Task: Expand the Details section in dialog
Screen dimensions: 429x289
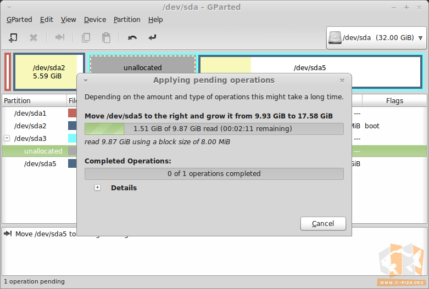Action: click(x=97, y=188)
